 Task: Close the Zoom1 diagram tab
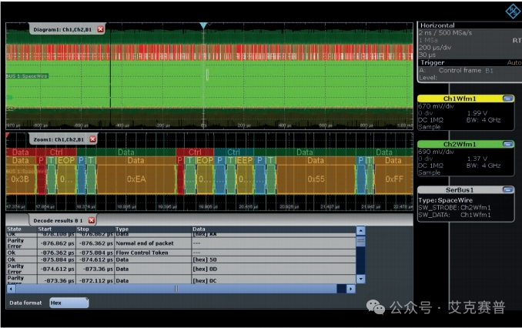tap(92, 139)
